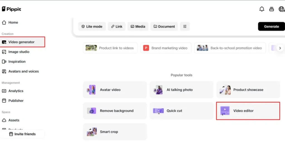This screenshot has height=145, width=285.
Task: Click the AI talking photo icon
Action: tap(158, 90)
